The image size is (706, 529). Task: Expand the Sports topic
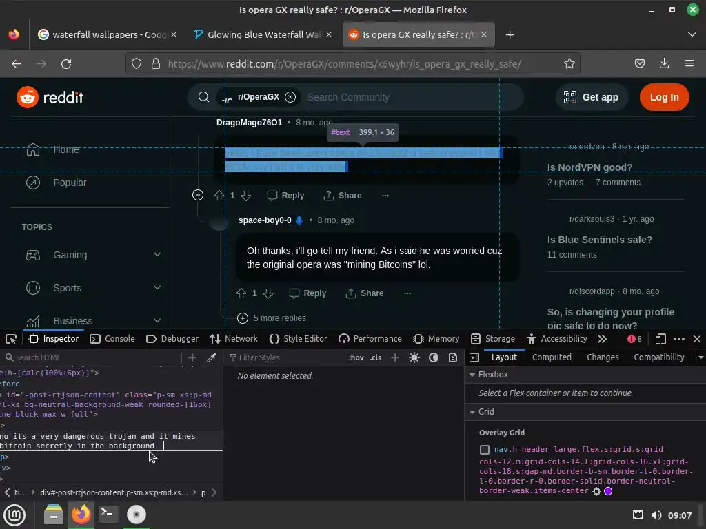157,287
